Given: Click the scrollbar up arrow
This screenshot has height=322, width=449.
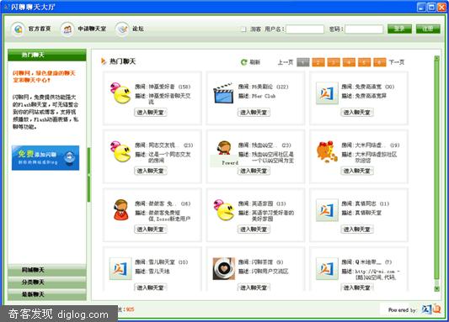Looking at the screenshot, I should 436,58.
